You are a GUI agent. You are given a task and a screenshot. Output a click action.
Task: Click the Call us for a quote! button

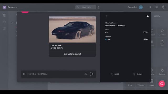(72, 54)
